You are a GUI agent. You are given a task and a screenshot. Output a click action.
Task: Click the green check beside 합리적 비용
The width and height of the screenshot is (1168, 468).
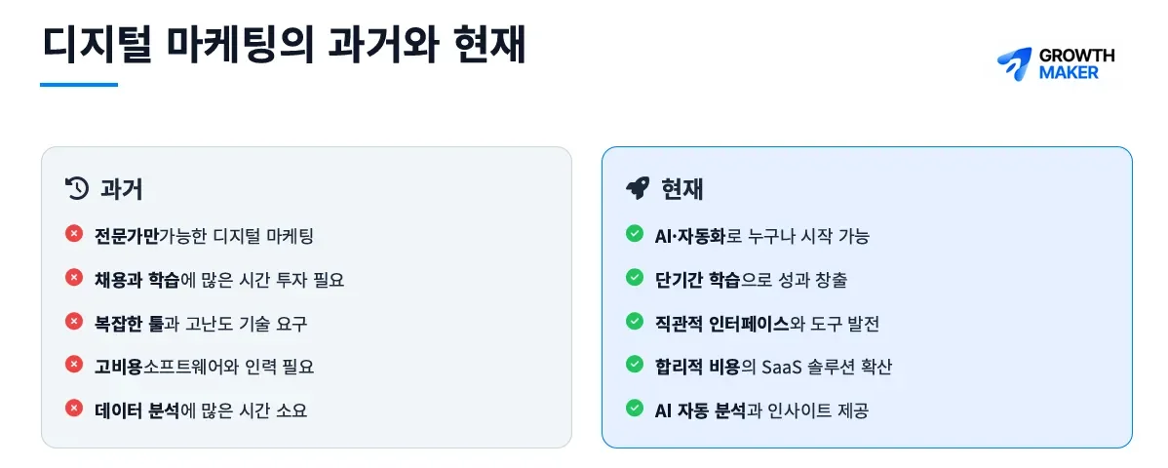pyautogui.click(x=635, y=365)
